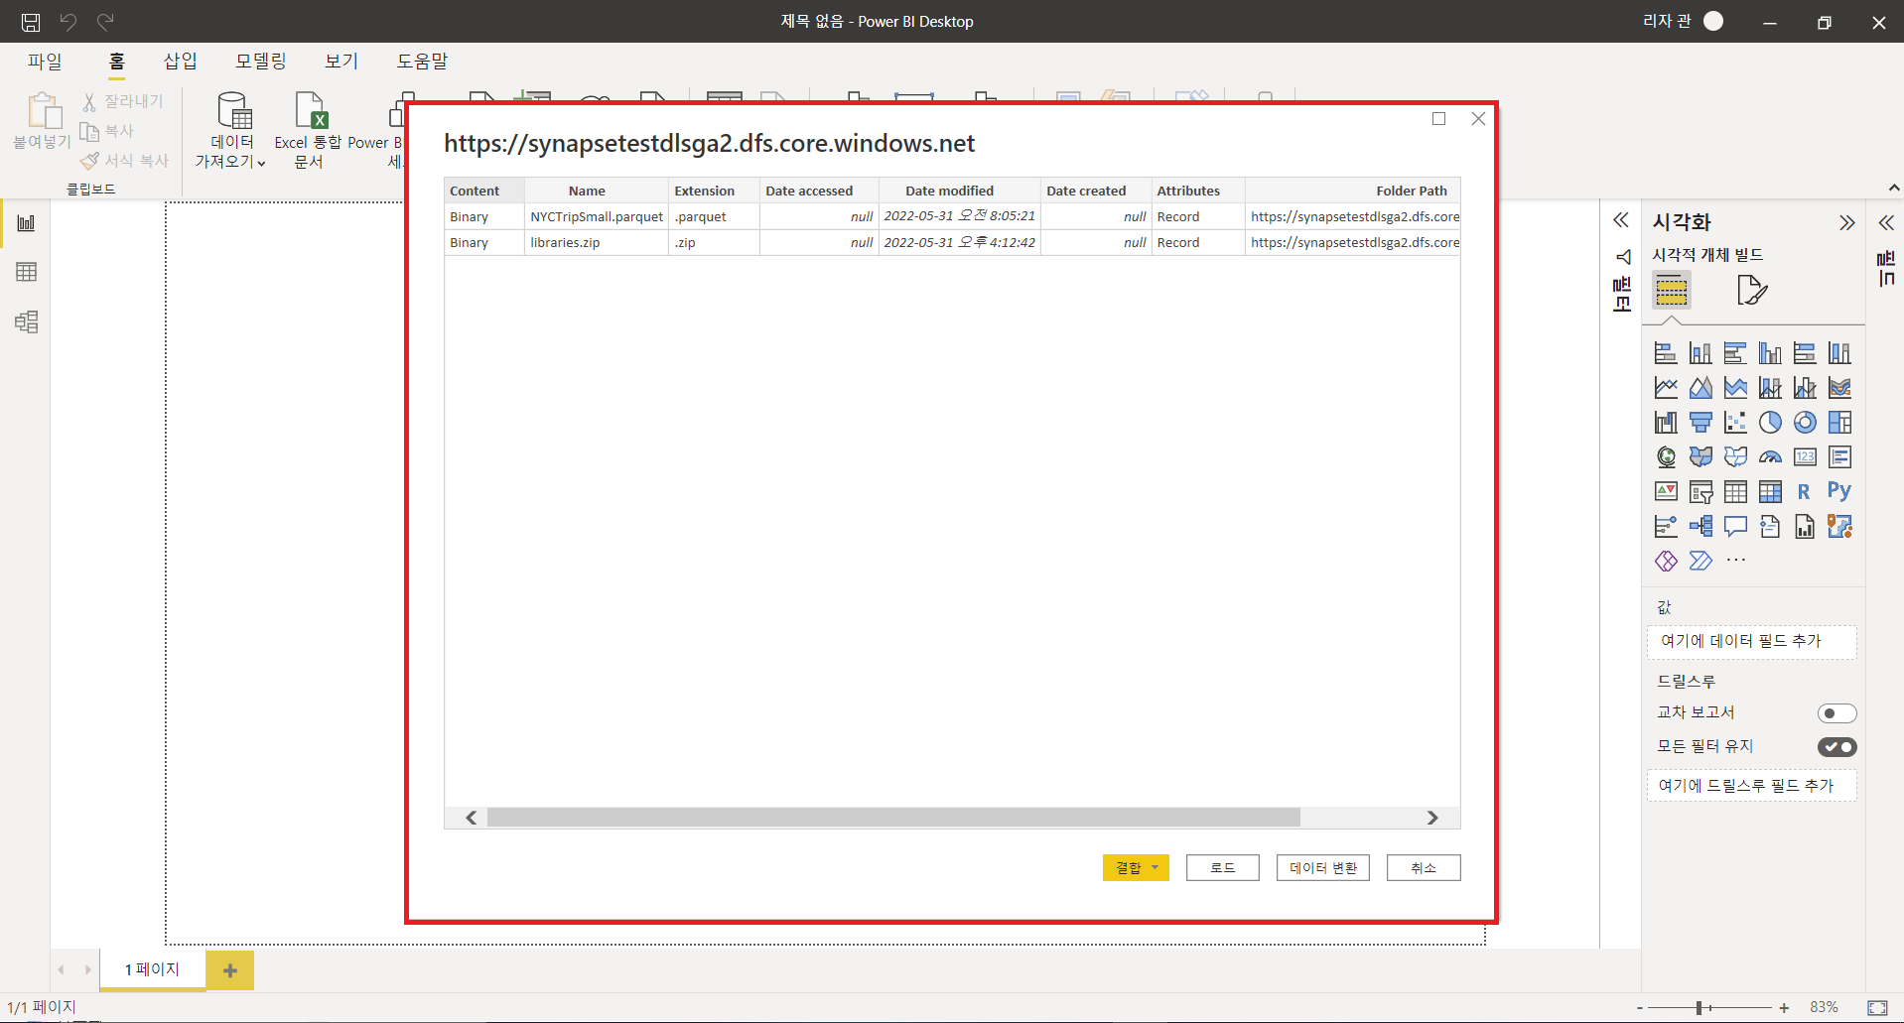Select the decomposition tree visual
Image resolution: width=1904 pixels, height=1023 pixels.
coord(1700,527)
